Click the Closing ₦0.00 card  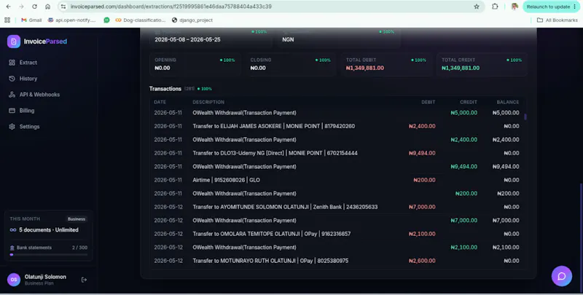tap(291, 64)
